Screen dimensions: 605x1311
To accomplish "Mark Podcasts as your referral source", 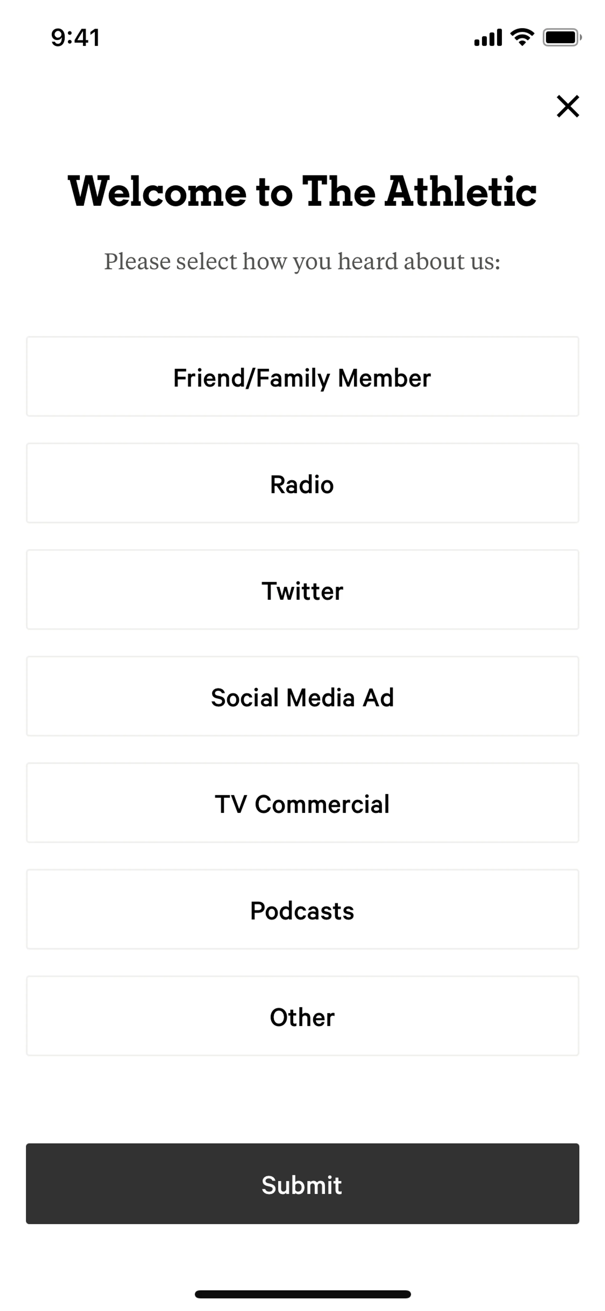I will [302, 910].
